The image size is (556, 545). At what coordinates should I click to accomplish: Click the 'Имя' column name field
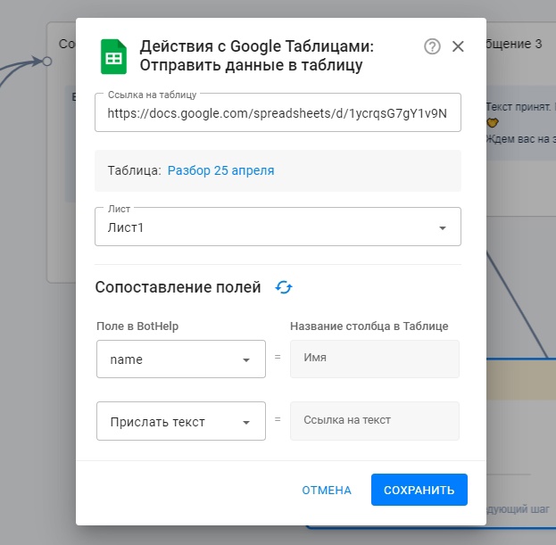(374, 358)
